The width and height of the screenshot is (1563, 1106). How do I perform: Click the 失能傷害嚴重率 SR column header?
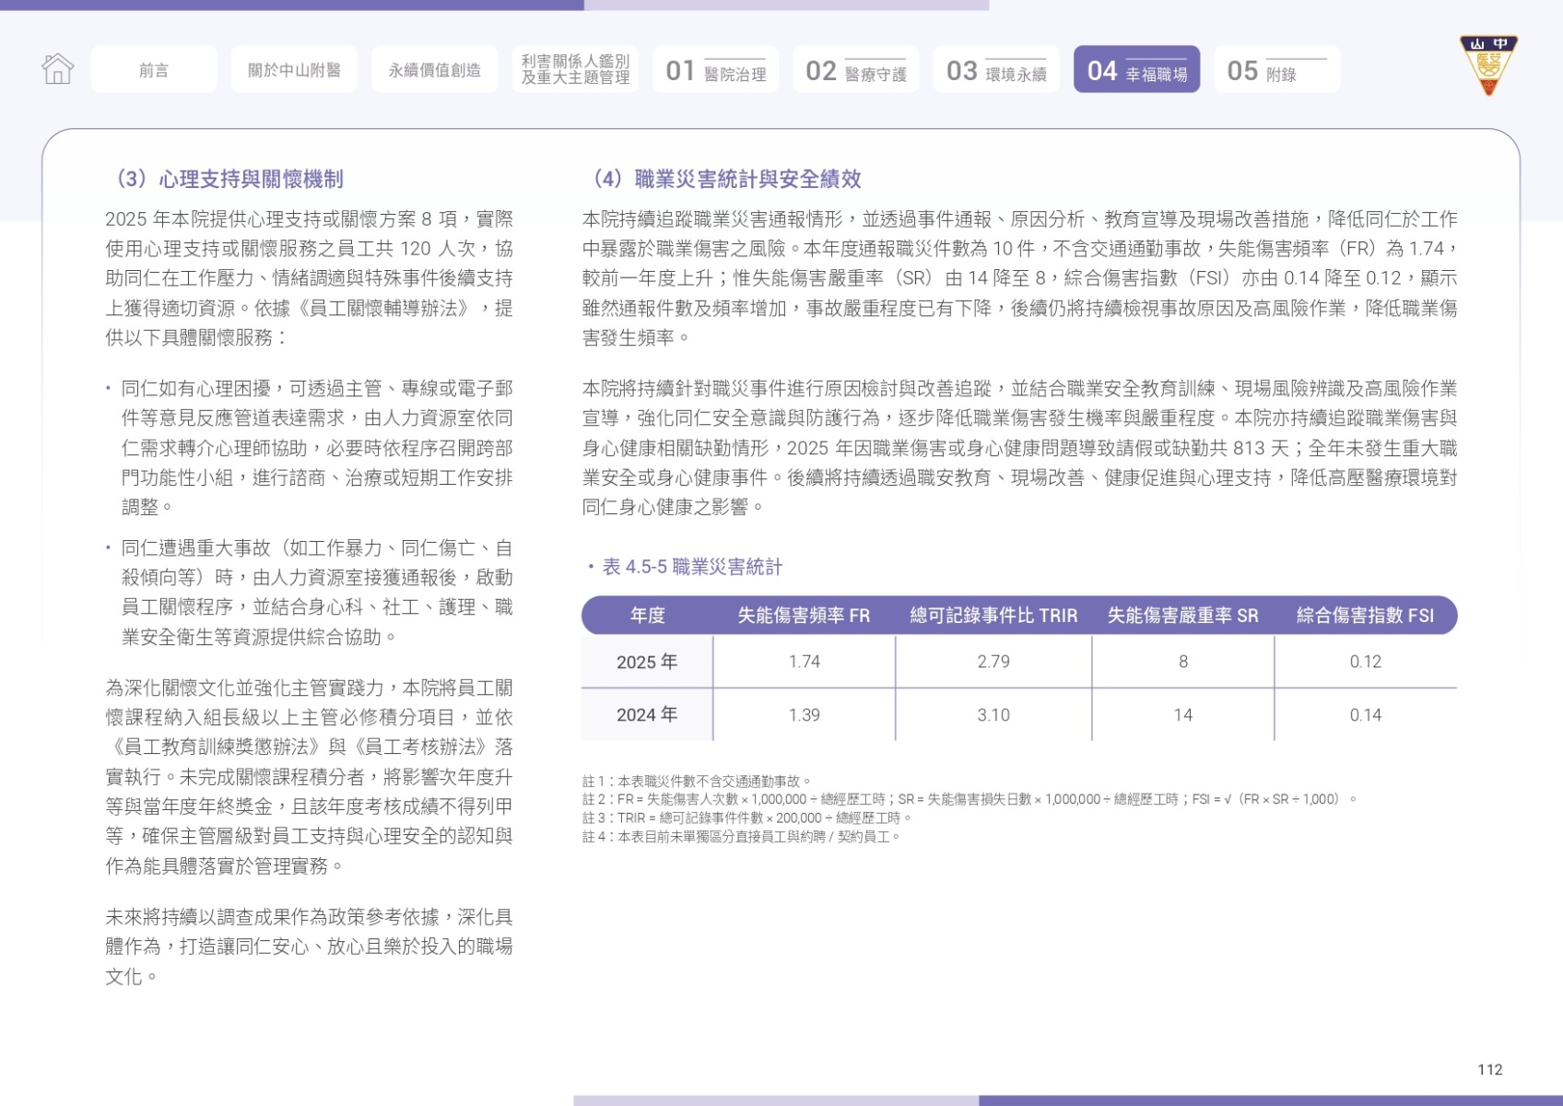click(1182, 616)
